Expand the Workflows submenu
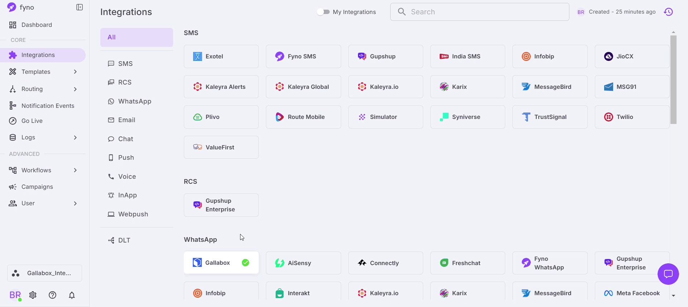Viewport: 688px width, 307px height. click(75, 170)
